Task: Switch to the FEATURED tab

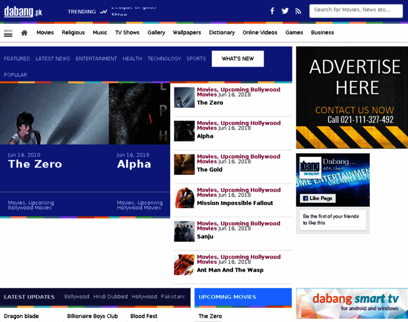Action: coord(17,59)
